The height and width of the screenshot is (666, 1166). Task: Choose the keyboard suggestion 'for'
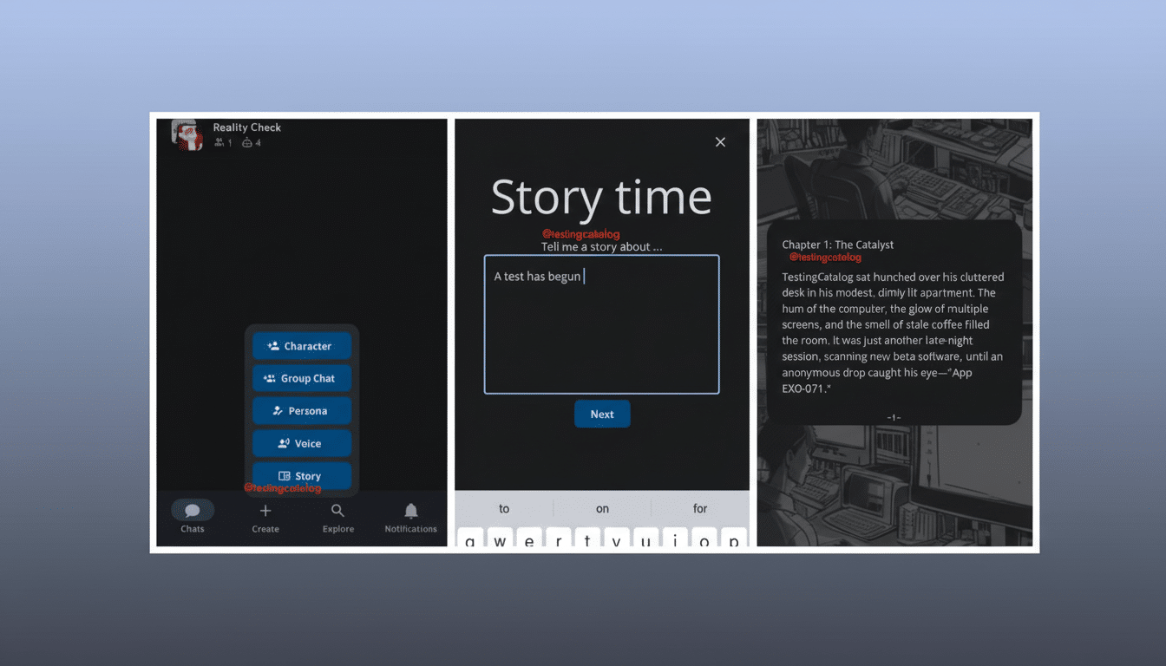(x=700, y=508)
